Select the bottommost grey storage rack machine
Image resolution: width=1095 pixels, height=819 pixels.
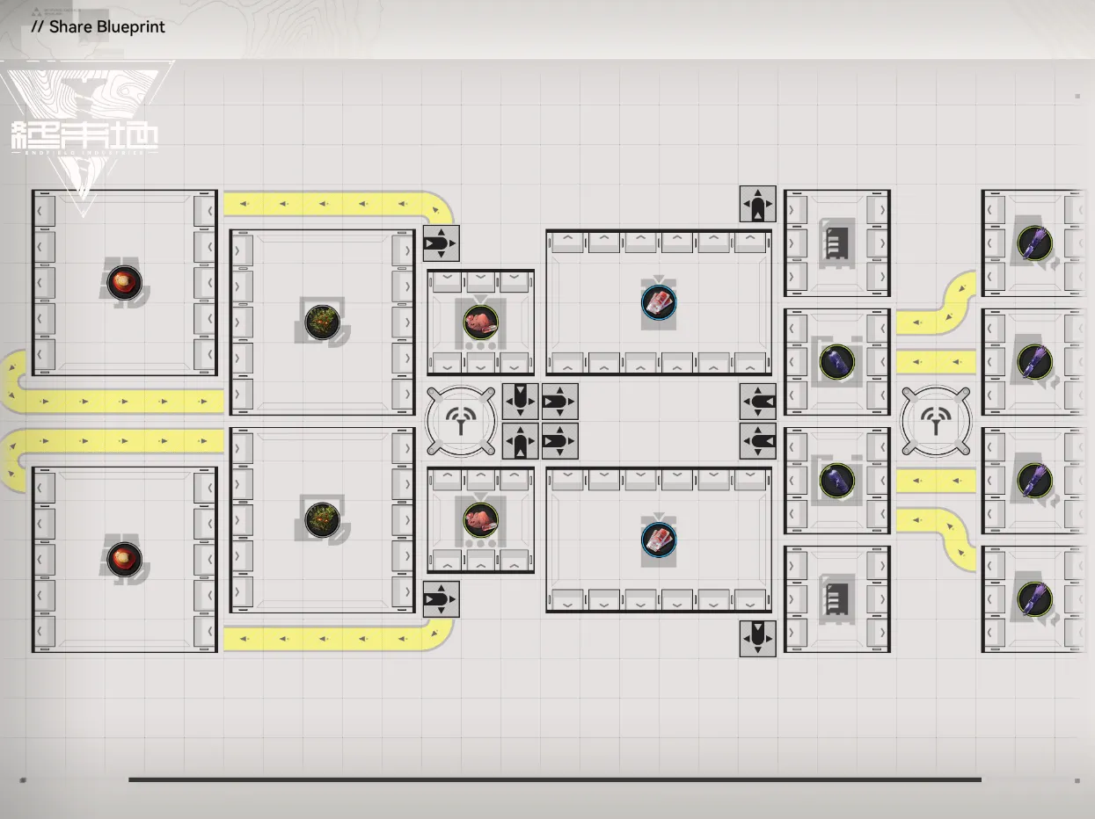pos(836,599)
